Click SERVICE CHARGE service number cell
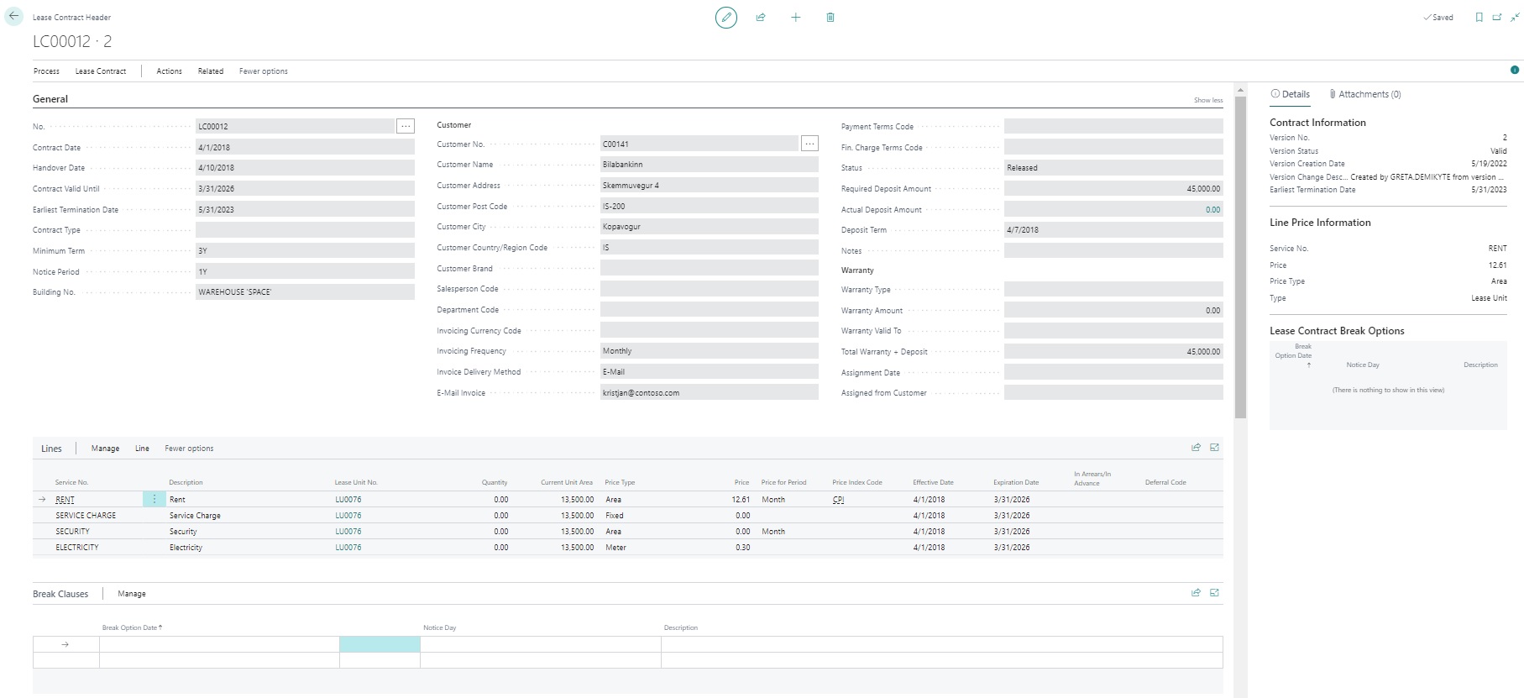Image resolution: width=1524 pixels, height=698 pixels. [x=86, y=516]
